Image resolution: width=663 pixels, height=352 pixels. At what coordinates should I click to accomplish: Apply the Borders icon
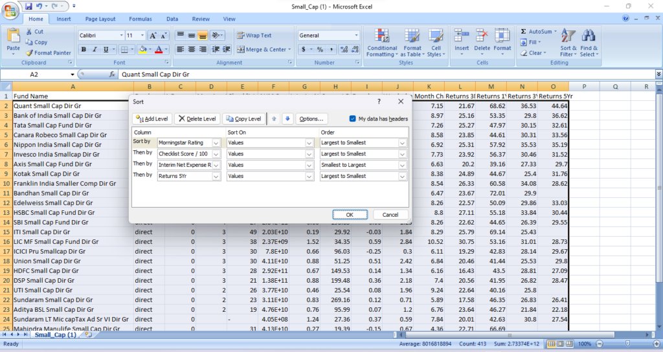click(x=124, y=49)
